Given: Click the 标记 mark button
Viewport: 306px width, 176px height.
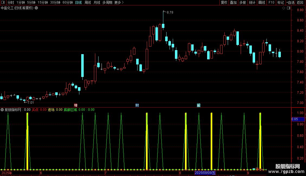Looking at the screenshot, I should pyautogui.click(x=281, y=2).
